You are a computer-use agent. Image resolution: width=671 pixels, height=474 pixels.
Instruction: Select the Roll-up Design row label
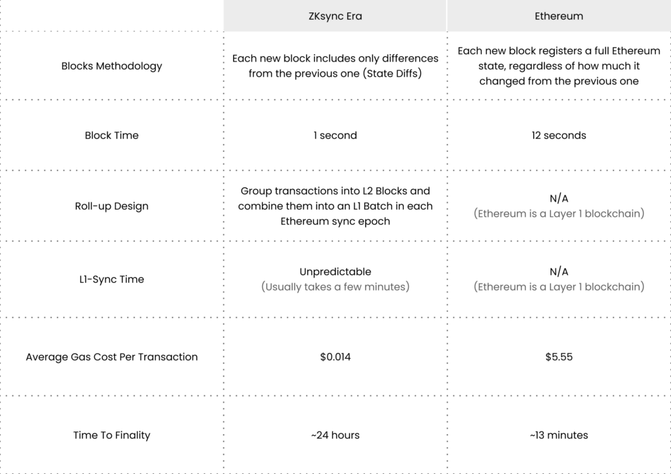click(111, 206)
